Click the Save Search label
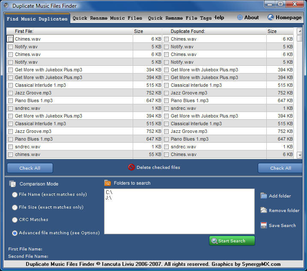This screenshot has width=307, height=271. 282,225
